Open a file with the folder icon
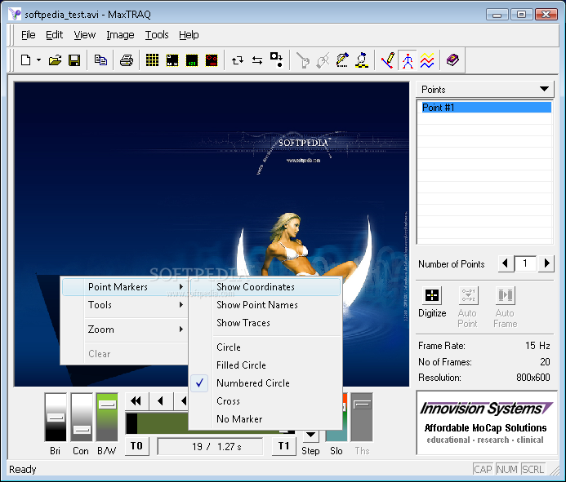The width and height of the screenshot is (566, 482). point(55,60)
